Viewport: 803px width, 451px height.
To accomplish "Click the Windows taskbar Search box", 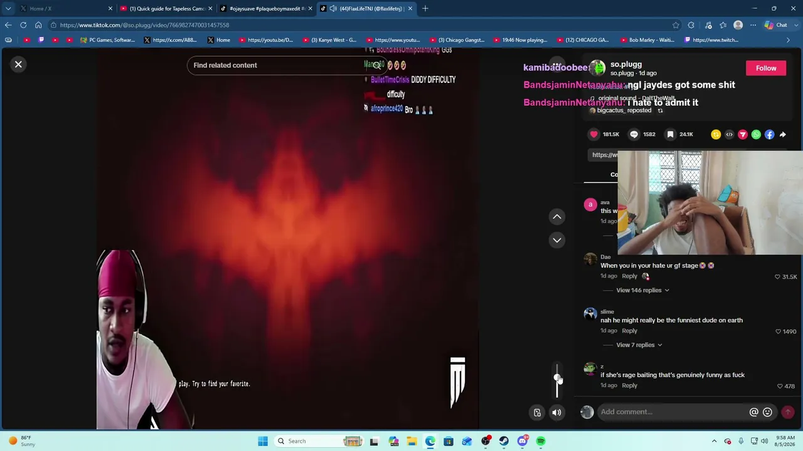I will pos(318,441).
